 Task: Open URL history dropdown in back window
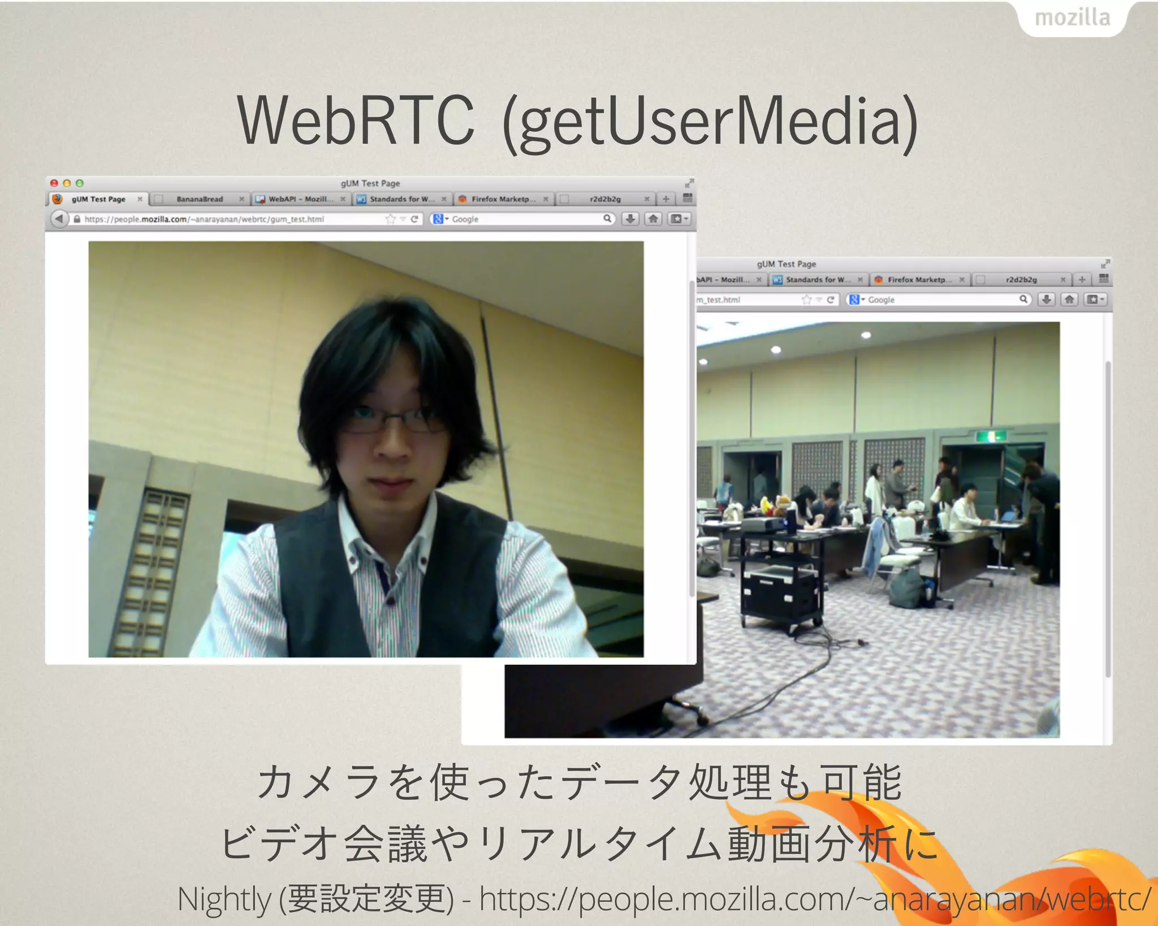[x=819, y=300]
